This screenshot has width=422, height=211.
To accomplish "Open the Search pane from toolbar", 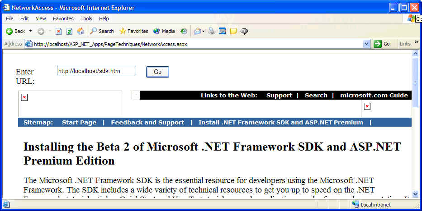I will coord(102,31).
